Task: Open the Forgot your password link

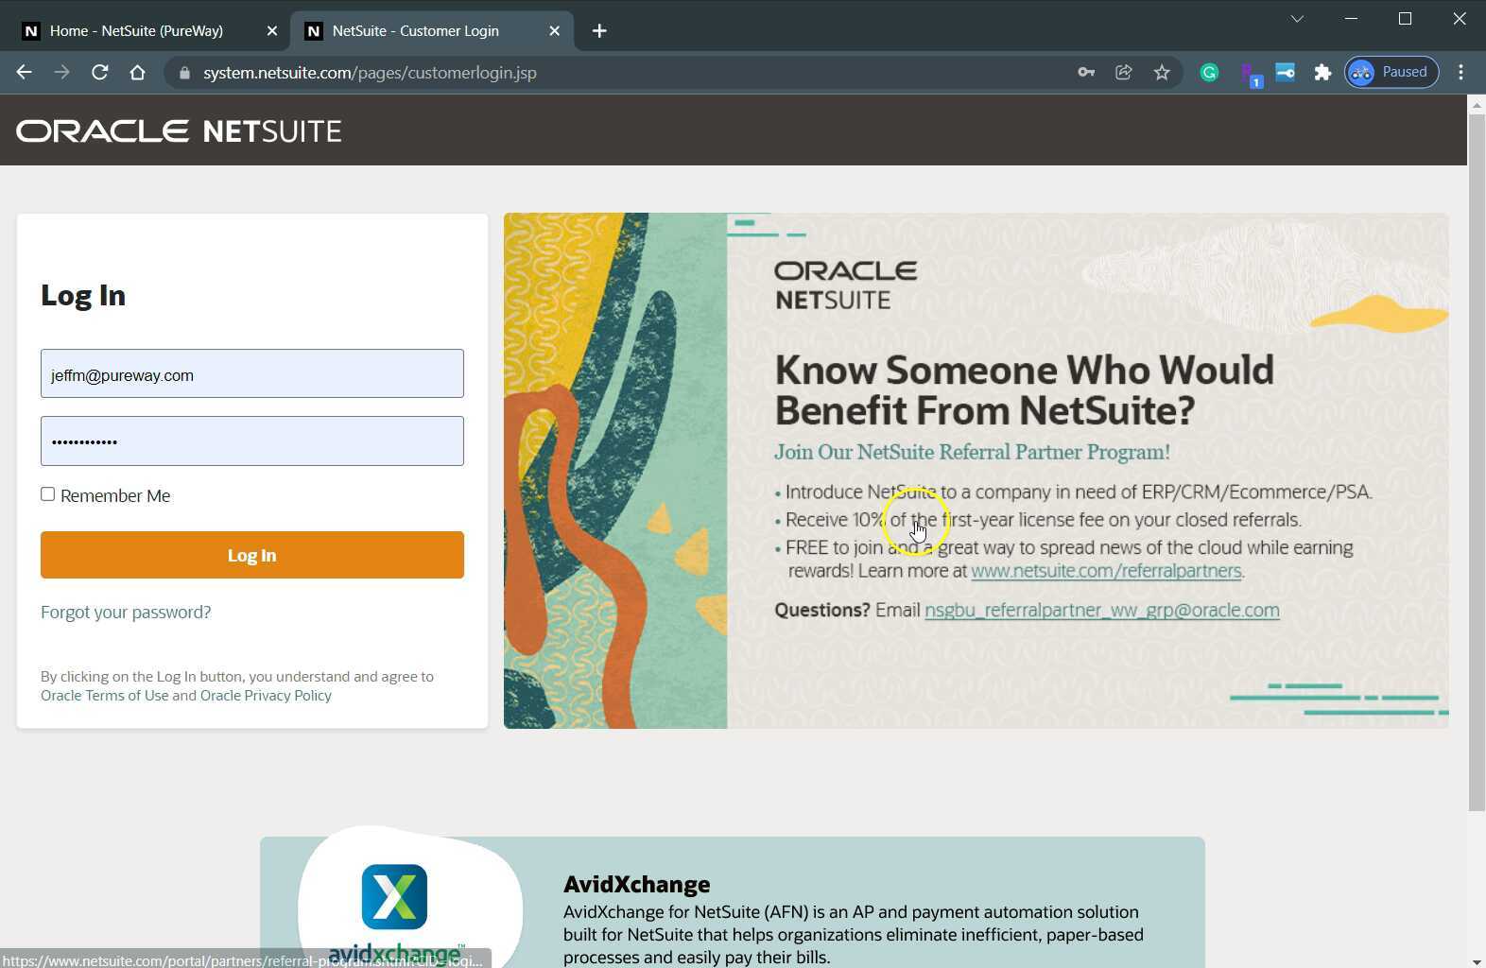Action: 126,612
